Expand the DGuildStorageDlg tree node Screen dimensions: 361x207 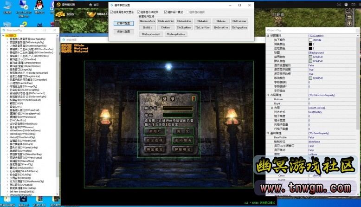(7, 90)
